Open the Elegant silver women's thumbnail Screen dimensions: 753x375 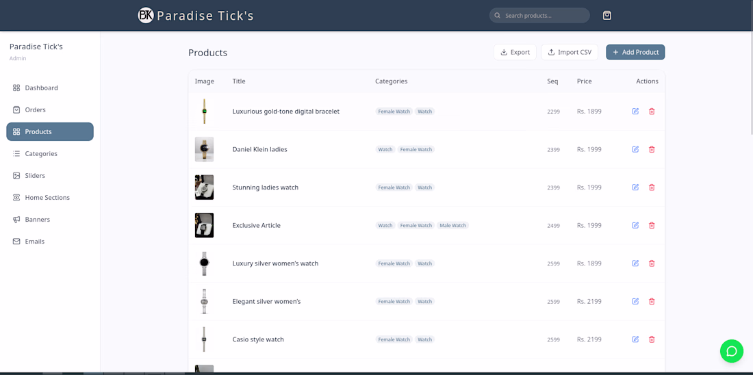pyautogui.click(x=204, y=301)
